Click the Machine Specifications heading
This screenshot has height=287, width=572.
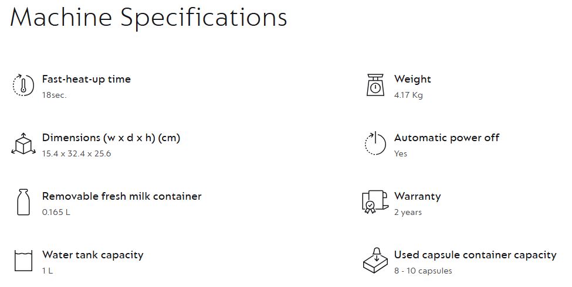[148, 18]
